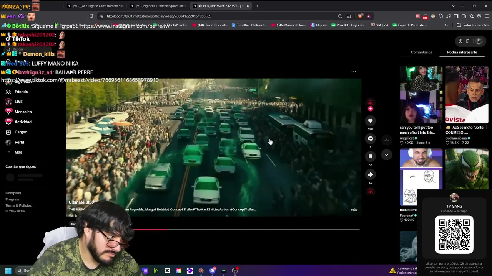
Task: Open the PerreBet bookmark
Action: [x=348, y=25]
